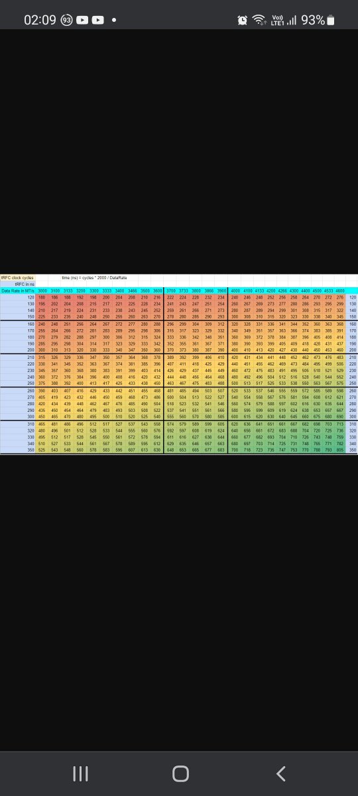
Task: Tap the Wi-Fi status icon
Action: 259,20
